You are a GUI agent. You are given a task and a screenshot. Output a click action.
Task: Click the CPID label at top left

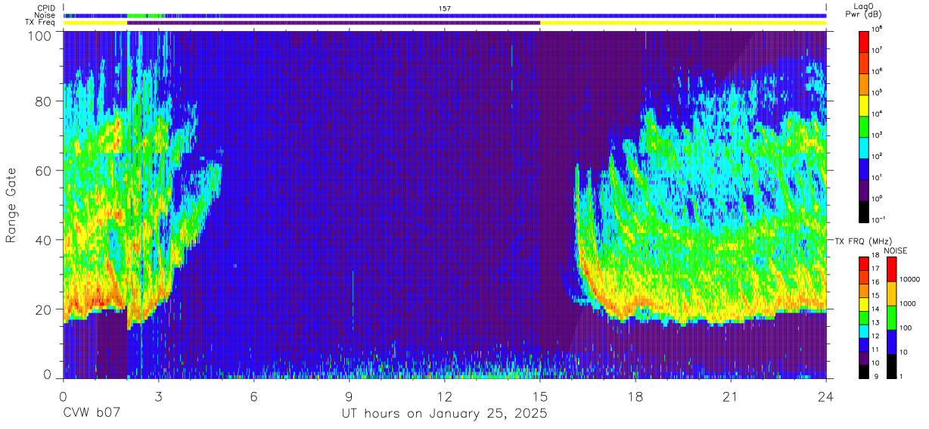[45, 8]
